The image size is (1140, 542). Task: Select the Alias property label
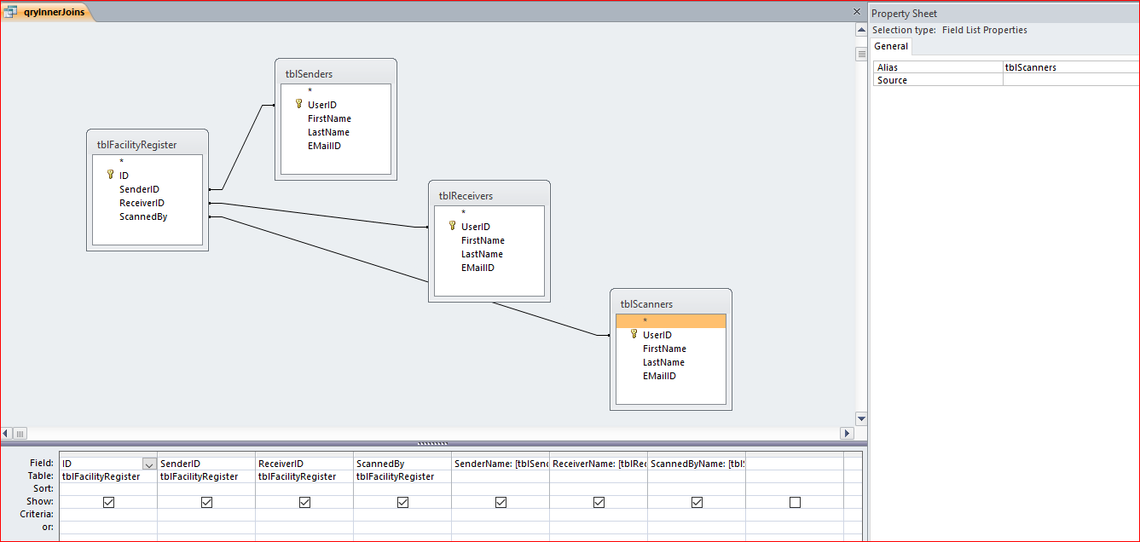pos(887,66)
